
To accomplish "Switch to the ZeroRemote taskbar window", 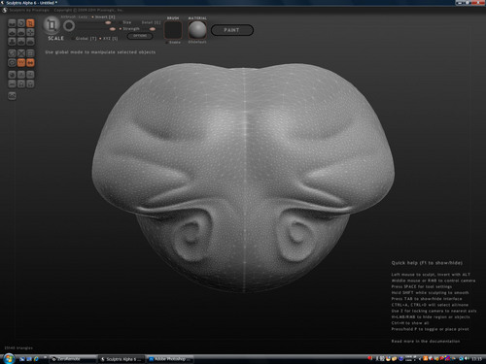I will tap(73, 359).
